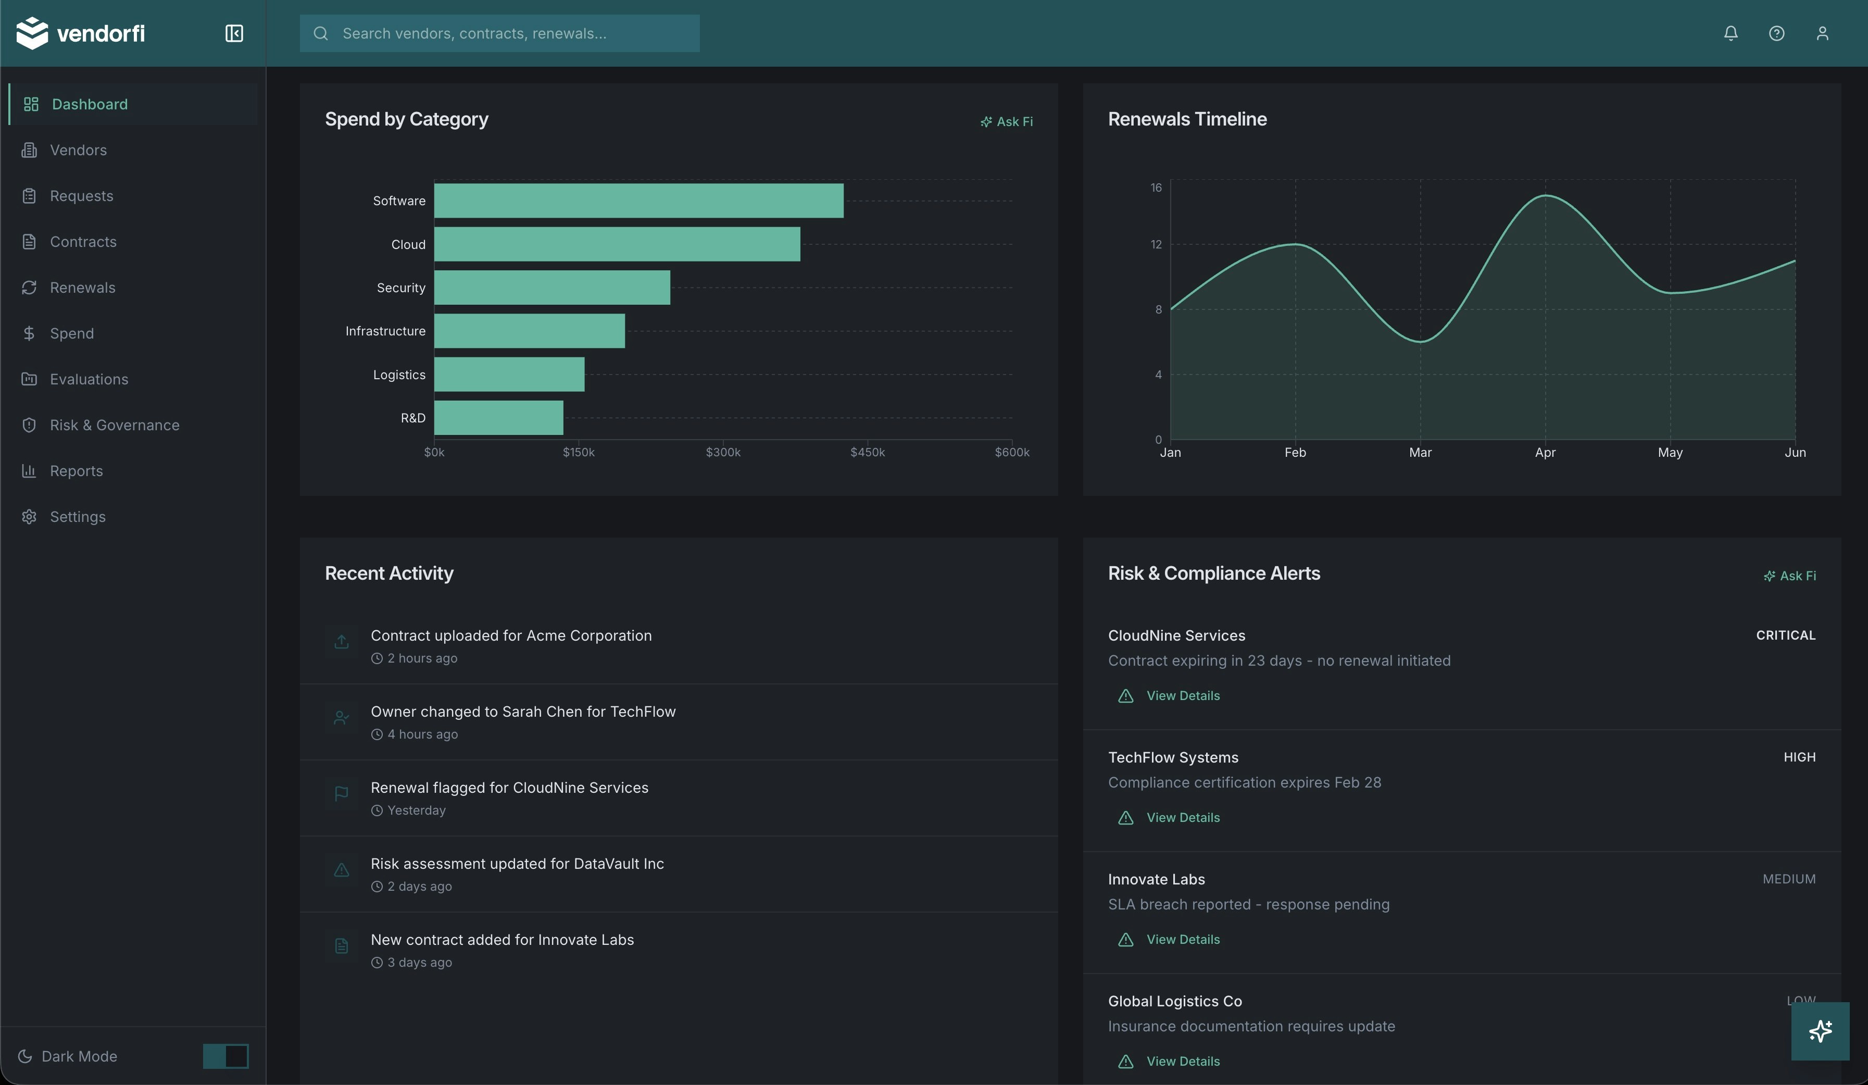This screenshot has height=1085, width=1868.
Task: Open Evaluations from the sidebar
Action: [88, 379]
